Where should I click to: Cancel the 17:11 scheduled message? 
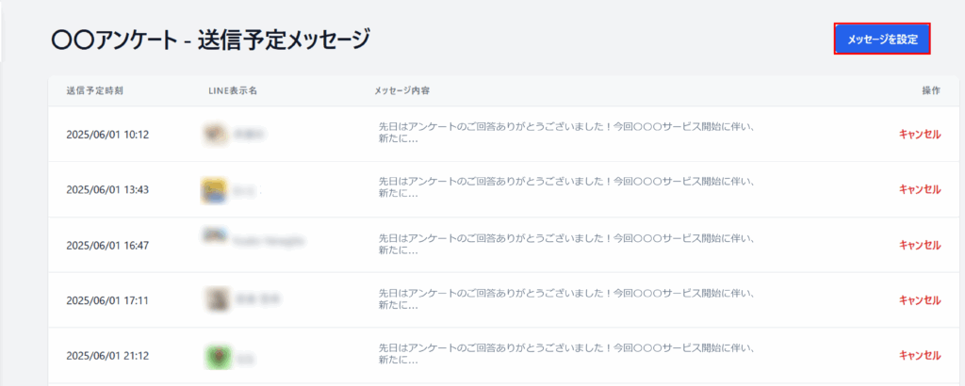tap(920, 300)
